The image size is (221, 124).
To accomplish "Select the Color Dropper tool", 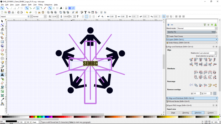I will [2, 100].
